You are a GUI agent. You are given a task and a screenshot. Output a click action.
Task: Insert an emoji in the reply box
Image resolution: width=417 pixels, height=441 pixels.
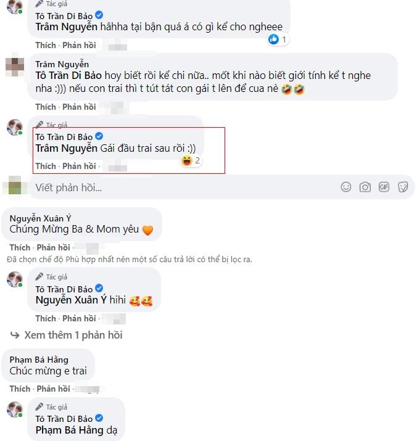pos(346,186)
